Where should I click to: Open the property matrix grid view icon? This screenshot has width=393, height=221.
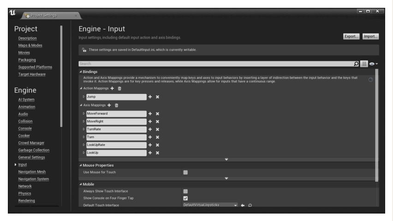coord(364,64)
